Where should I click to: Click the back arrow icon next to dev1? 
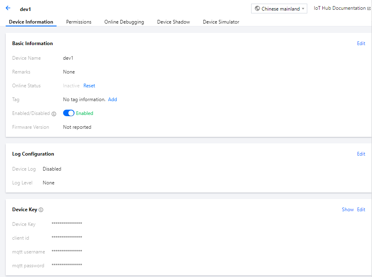coord(8,8)
